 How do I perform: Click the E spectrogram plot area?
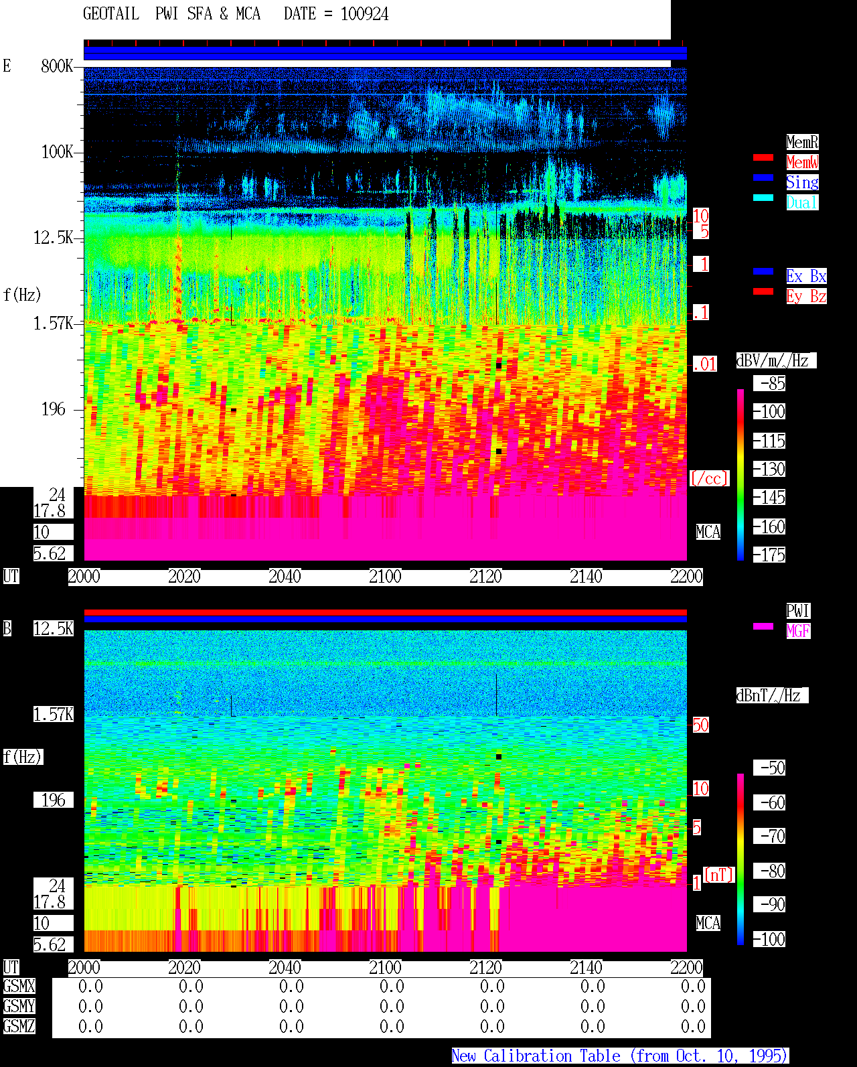pyautogui.click(x=386, y=313)
